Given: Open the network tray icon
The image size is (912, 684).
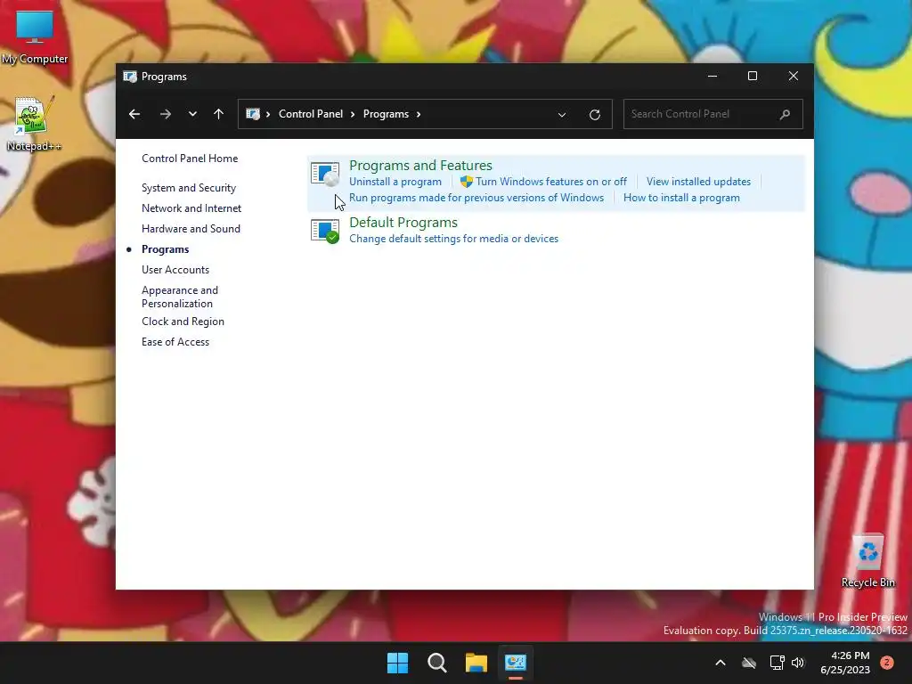Looking at the screenshot, I should [x=777, y=663].
